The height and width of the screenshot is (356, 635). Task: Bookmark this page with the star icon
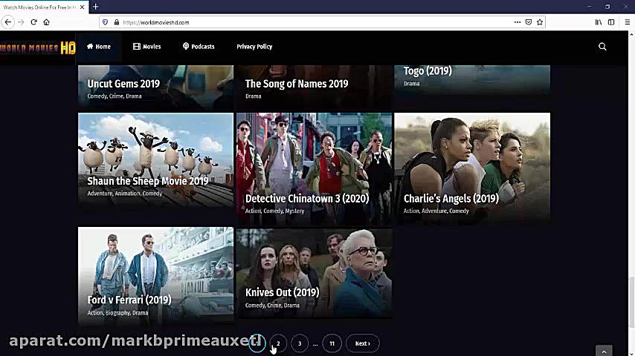tap(539, 22)
